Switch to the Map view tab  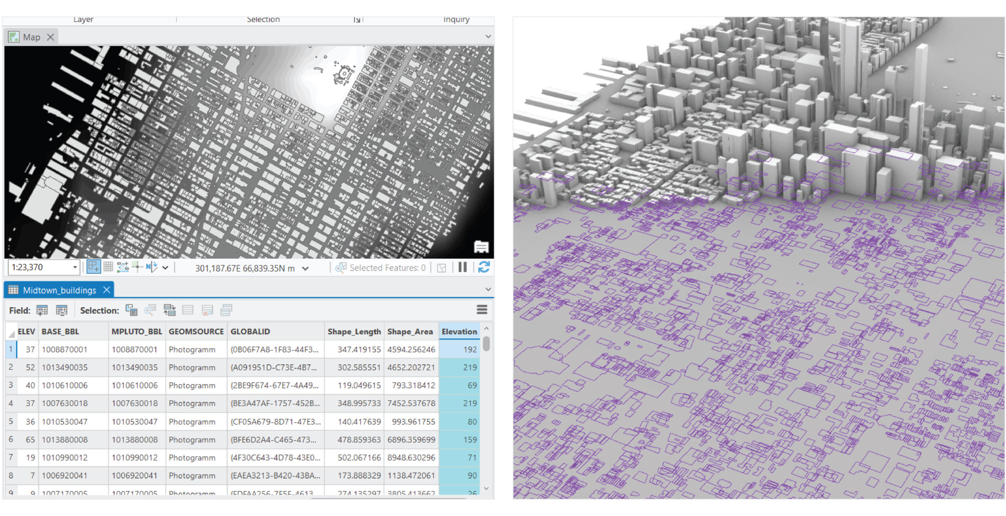point(31,37)
